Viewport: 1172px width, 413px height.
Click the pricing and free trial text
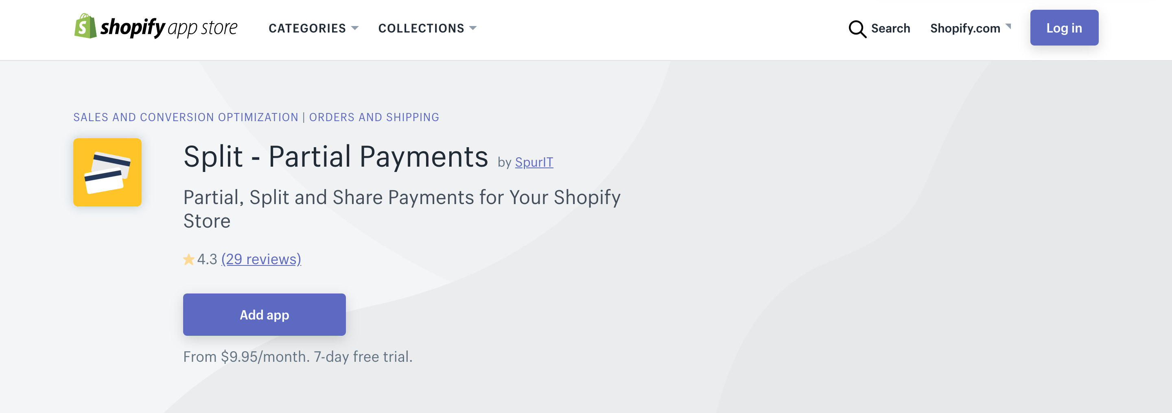click(x=298, y=356)
